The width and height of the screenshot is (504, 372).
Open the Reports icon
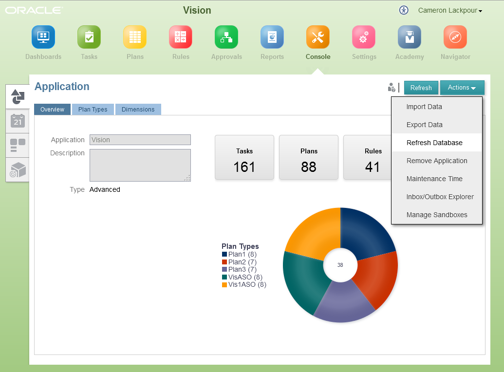272,37
